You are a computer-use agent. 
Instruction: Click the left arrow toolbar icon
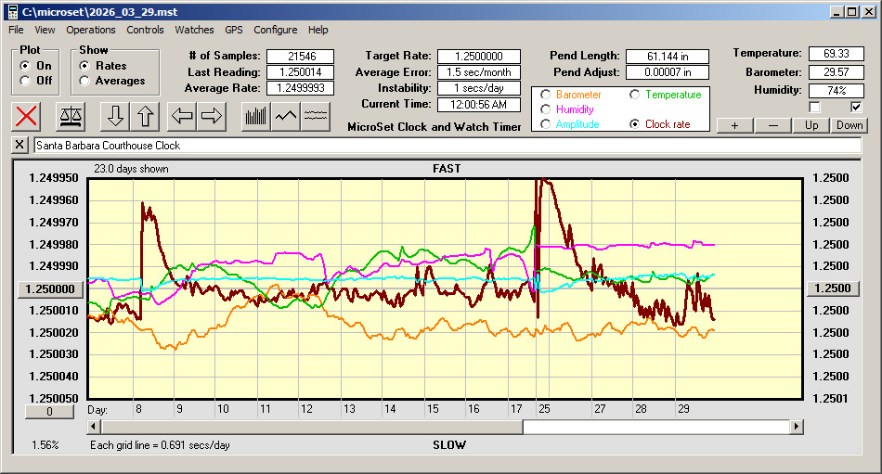point(182,116)
